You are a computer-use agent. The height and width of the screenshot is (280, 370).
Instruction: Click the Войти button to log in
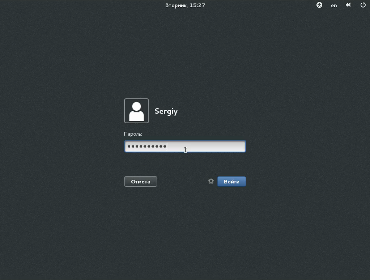(x=231, y=182)
